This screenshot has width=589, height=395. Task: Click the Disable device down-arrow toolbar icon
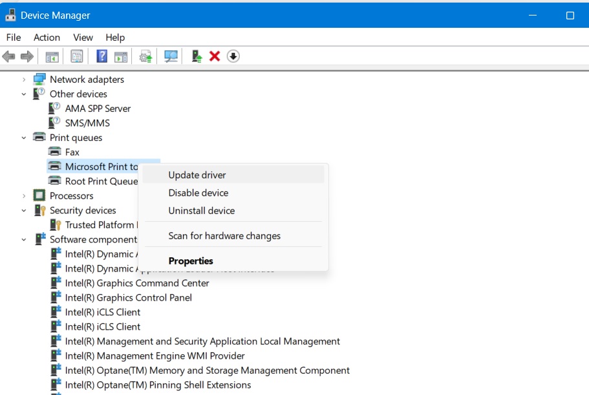232,56
